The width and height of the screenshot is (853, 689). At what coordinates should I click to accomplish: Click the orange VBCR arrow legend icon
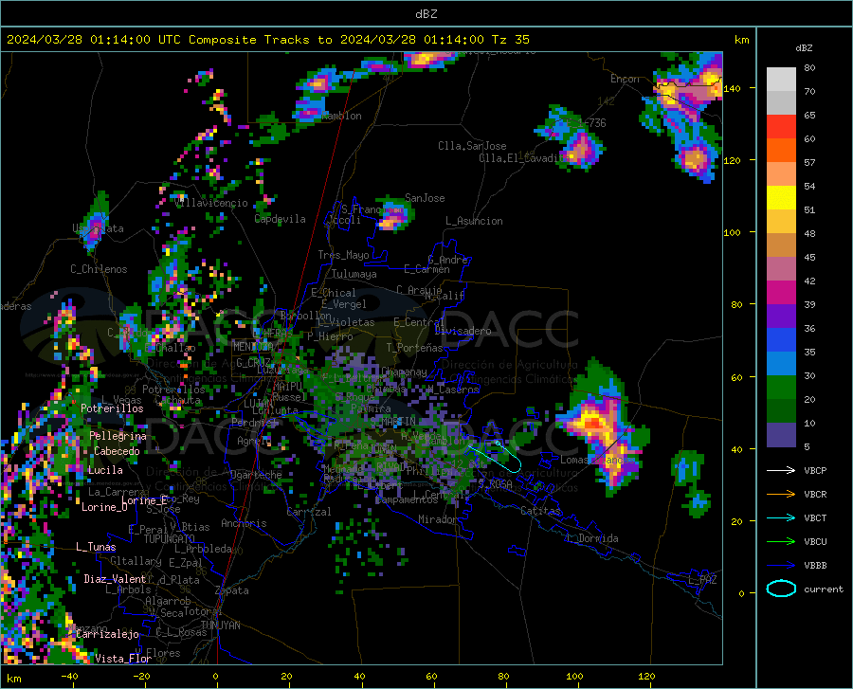click(x=781, y=495)
